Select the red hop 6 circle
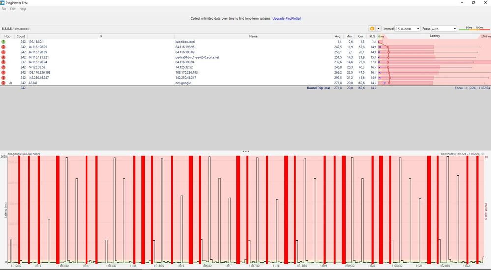This screenshot has width=491, height=270. 3,67
